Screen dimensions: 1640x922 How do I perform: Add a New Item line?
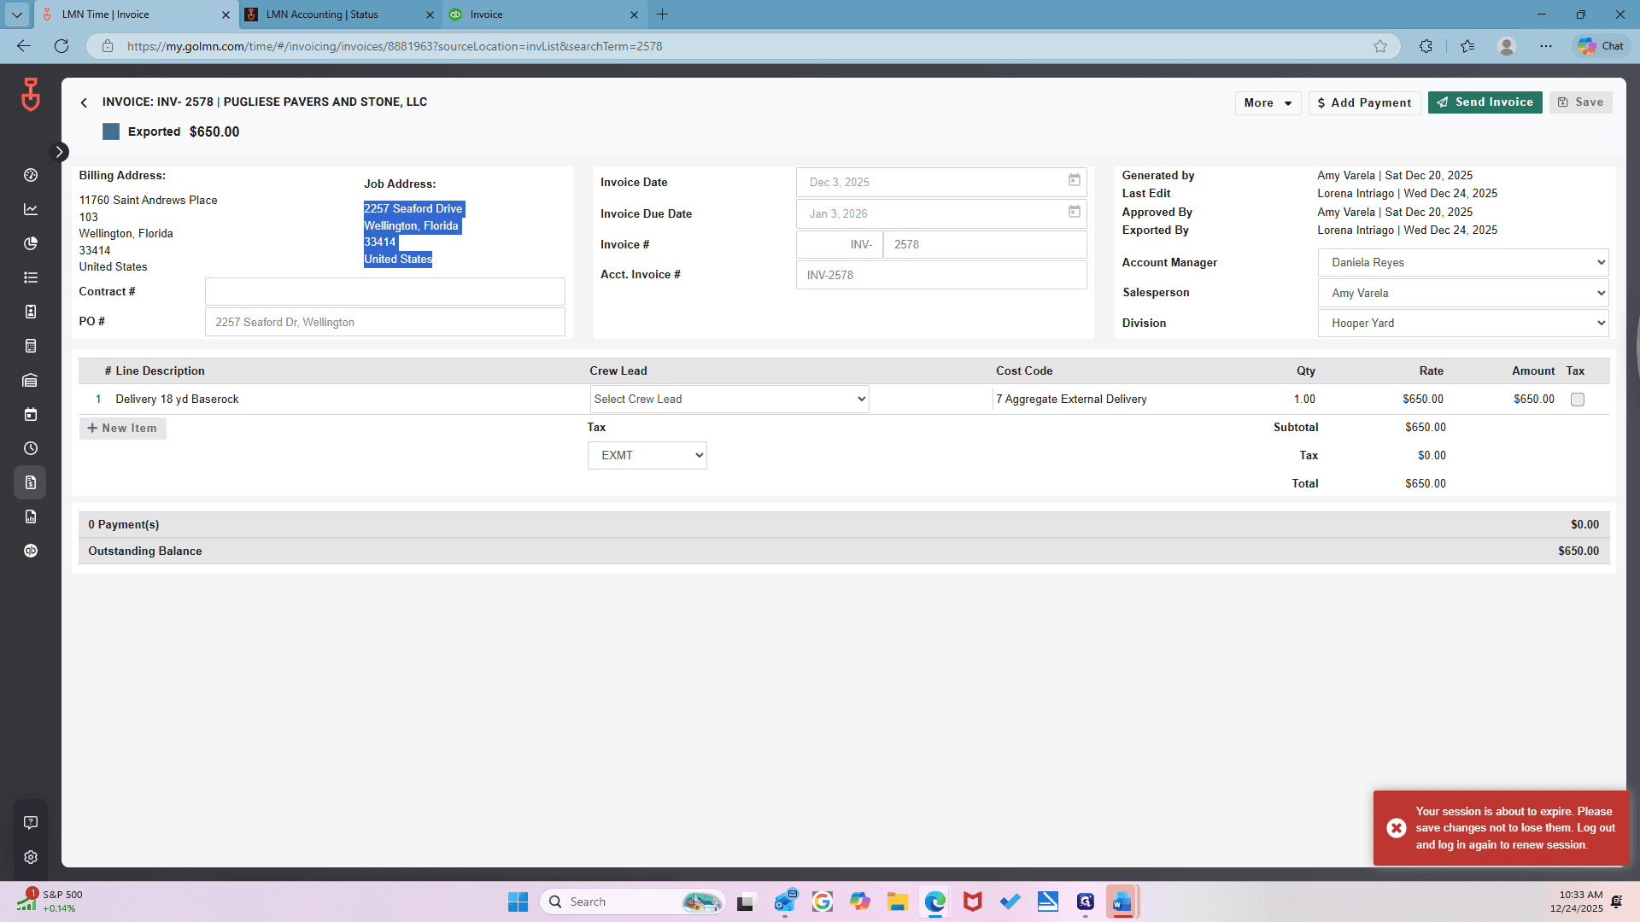(122, 428)
